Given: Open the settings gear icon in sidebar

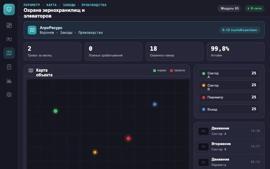Looking at the screenshot, I should click(x=9, y=95).
